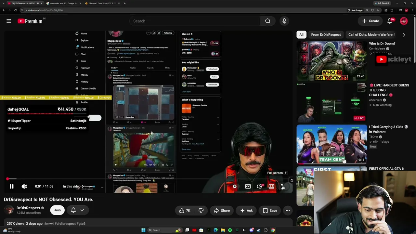
Task: Select the From DrDisRespect chip
Action: pyautogui.click(x=326, y=35)
